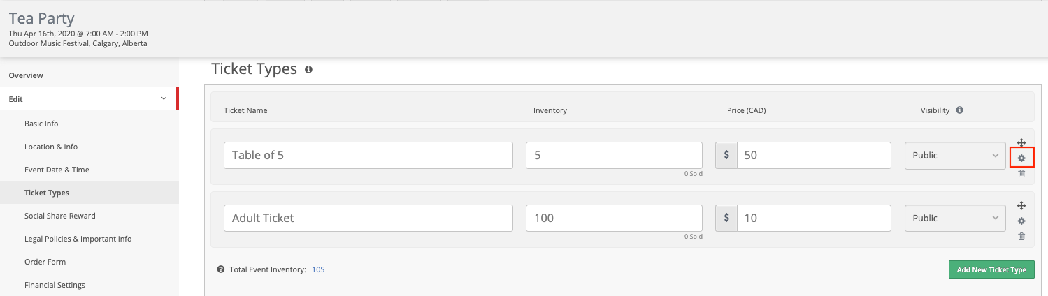Screen dimensions: 1048x296
Task: Click move handle for Table of 5 ticket
Action: 1021,142
